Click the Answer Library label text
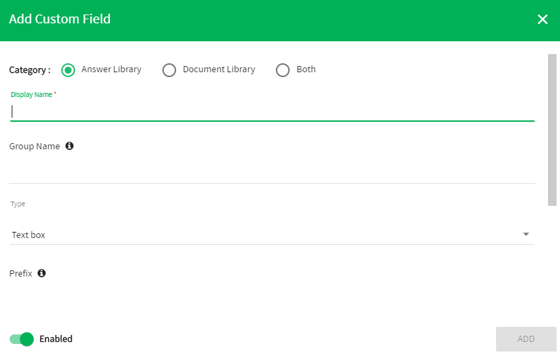Screen dimensions: 560x355 pos(111,69)
